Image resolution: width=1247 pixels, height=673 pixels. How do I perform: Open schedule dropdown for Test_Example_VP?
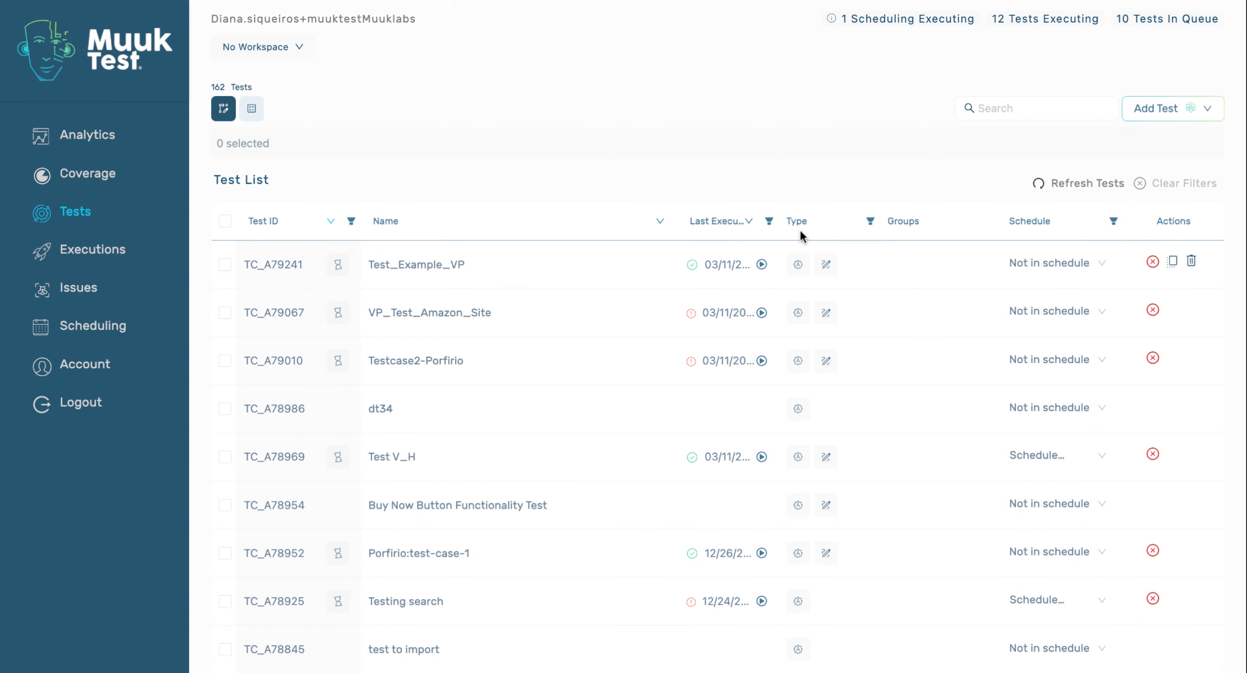point(1057,263)
